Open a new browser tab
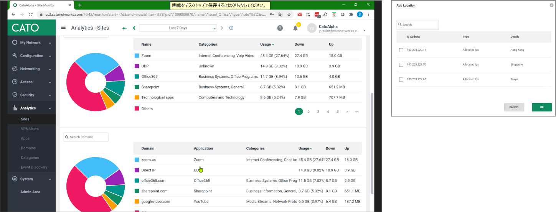556x212 pixels. point(80,5)
